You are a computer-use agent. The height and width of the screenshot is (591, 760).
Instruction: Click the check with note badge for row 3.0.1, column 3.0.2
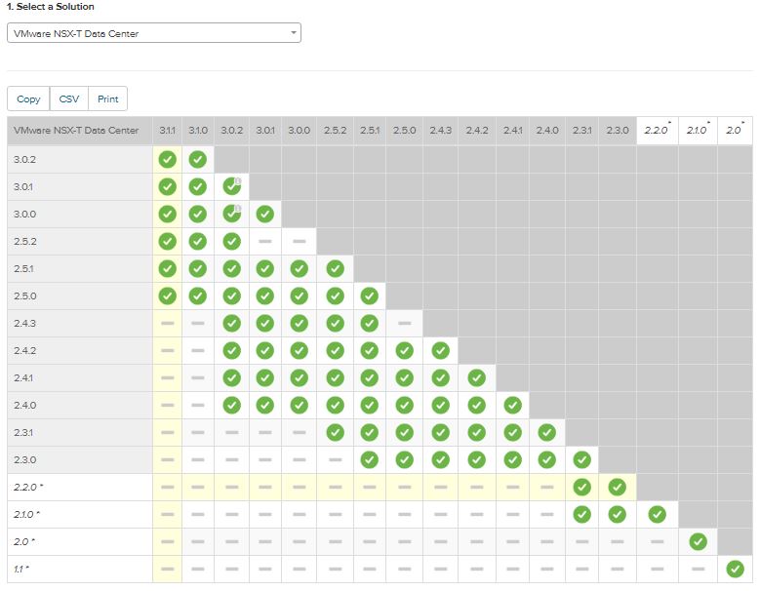pyautogui.click(x=231, y=186)
